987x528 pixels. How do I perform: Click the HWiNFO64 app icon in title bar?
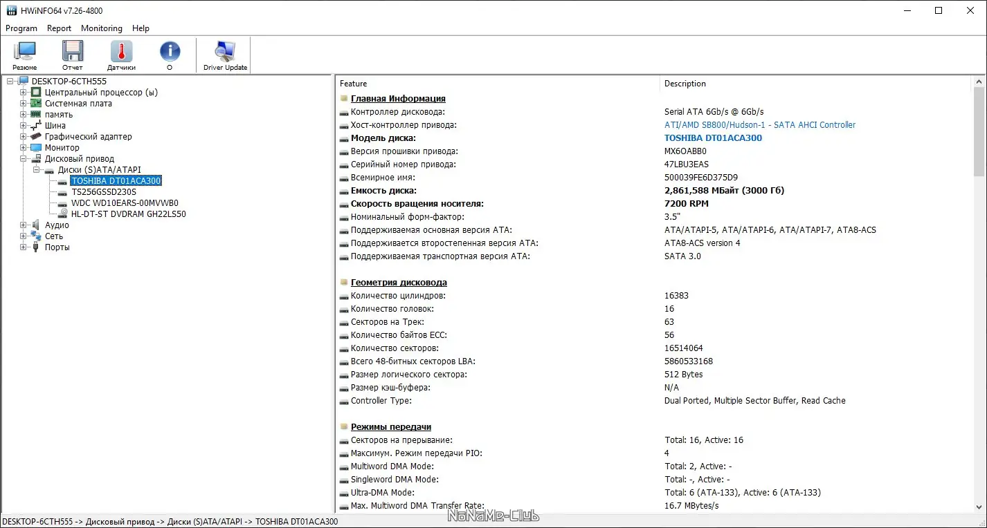(x=11, y=10)
